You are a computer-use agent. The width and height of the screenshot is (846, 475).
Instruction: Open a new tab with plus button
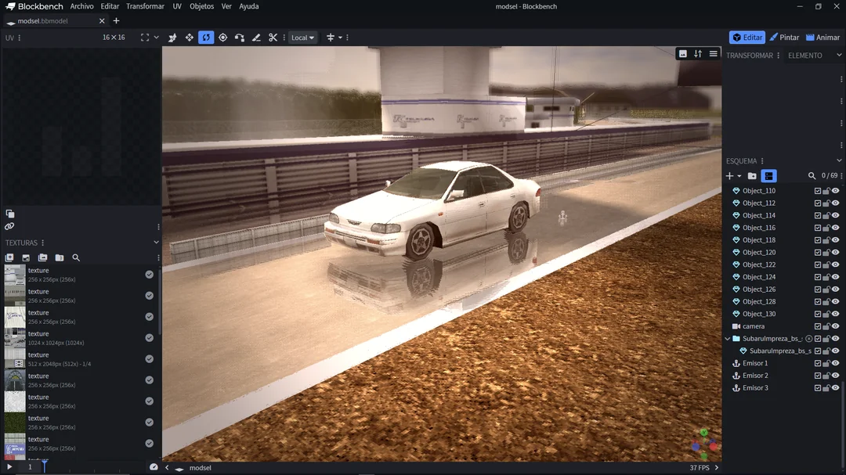116,21
